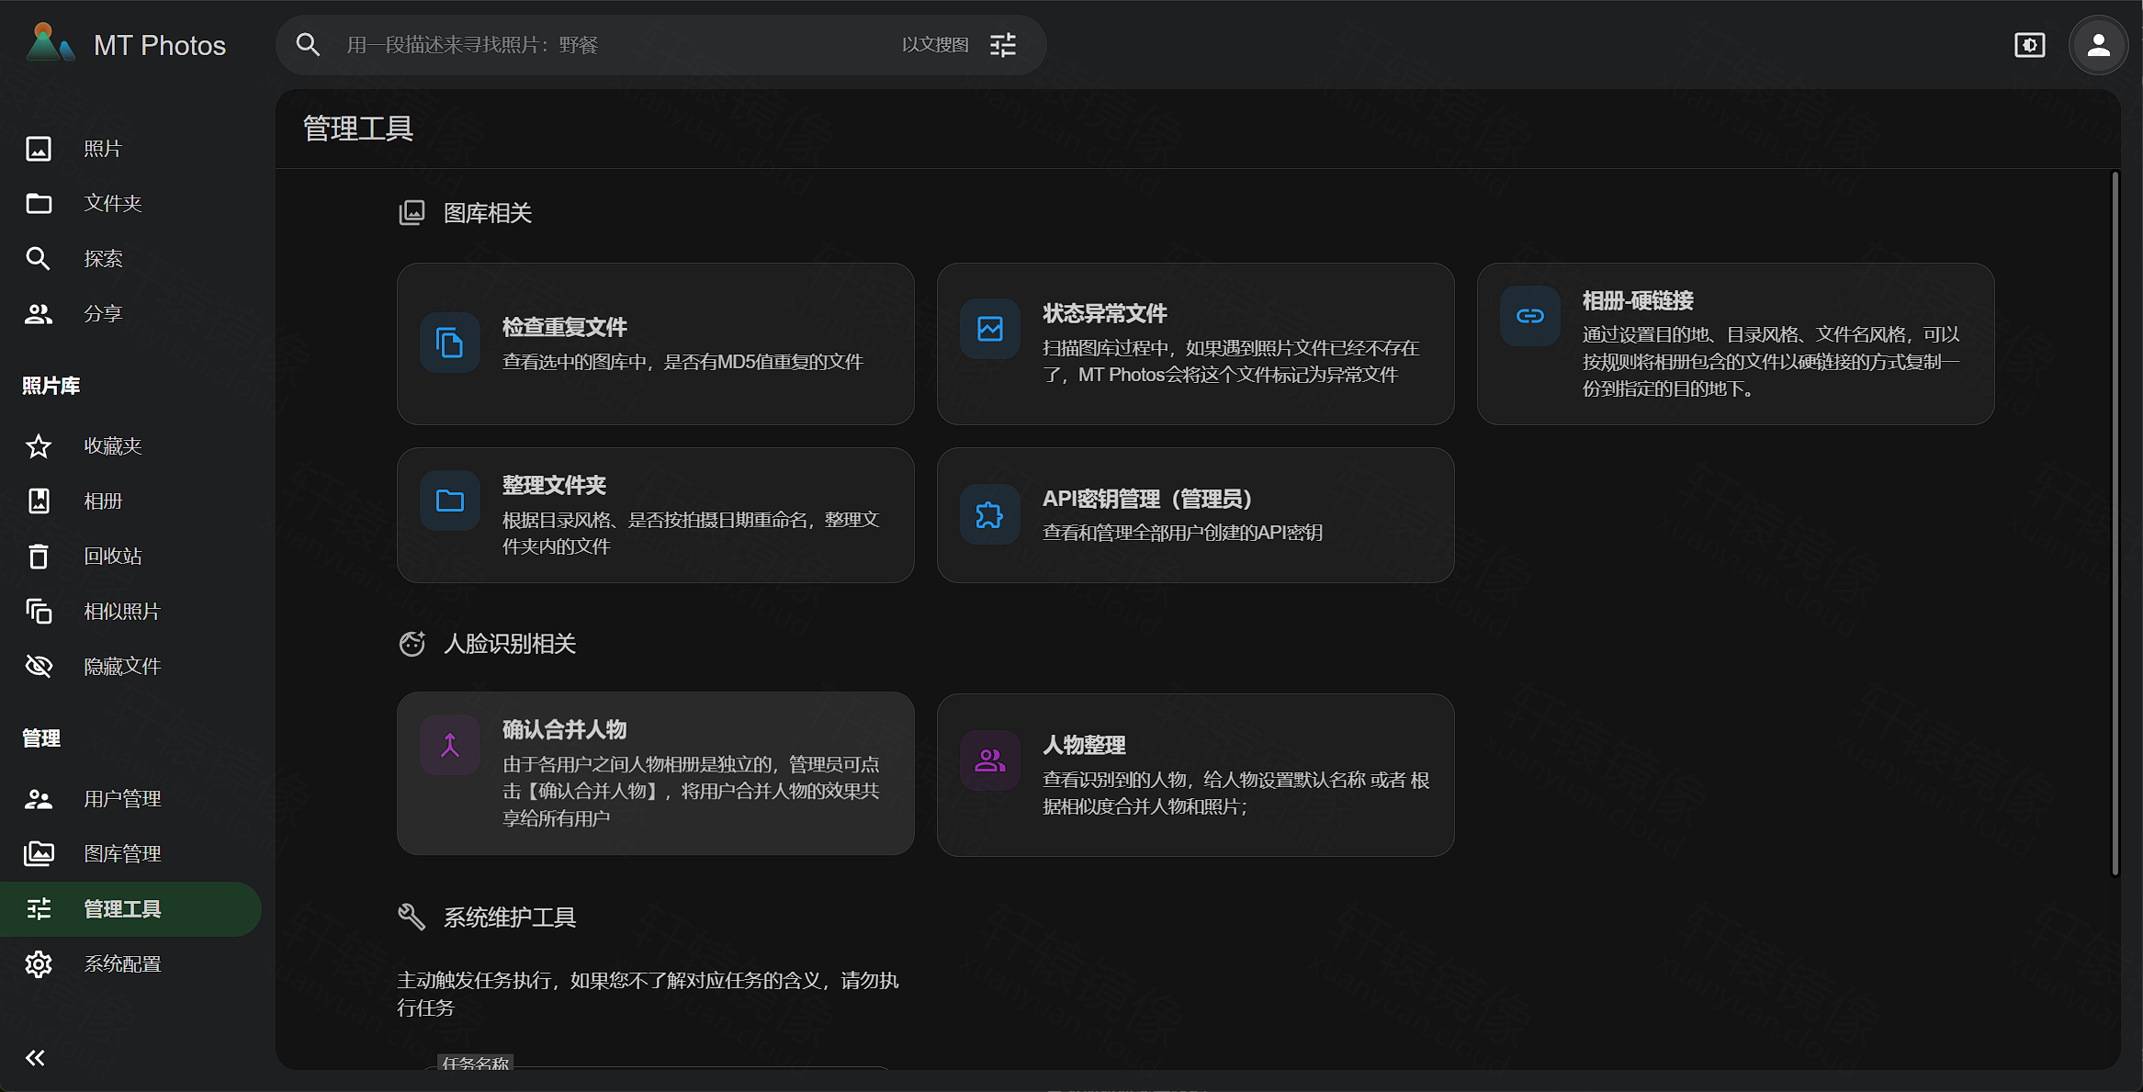This screenshot has width=2143, height=1092.
Task: Click the MT Photos logo icon
Action: pyautogui.click(x=50, y=44)
